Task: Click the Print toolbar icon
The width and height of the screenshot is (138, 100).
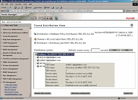Action: pos(61,8)
